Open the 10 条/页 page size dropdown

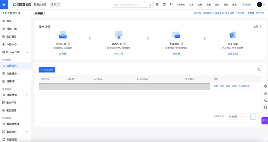click(x=235, y=116)
